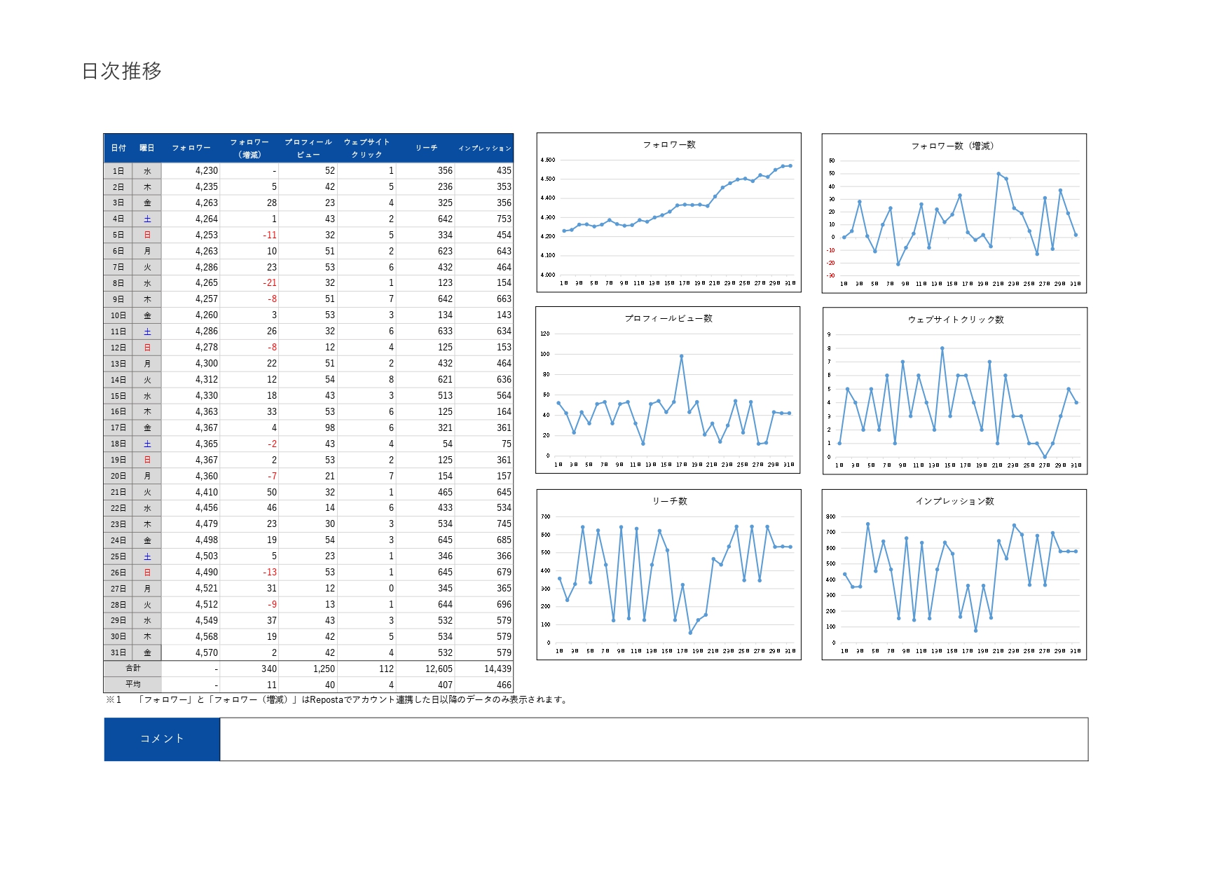Click the red -11 value in 5日 row

[x=270, y=235]
